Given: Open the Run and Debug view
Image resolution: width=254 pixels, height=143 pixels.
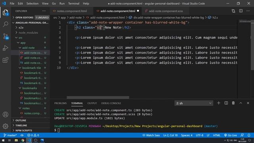Looking at the screenshot, I should [x=5, y=48].
